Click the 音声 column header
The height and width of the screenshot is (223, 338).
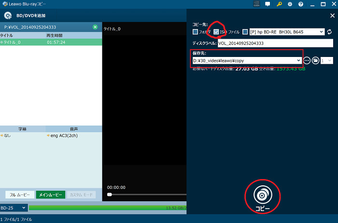point(74,129)
